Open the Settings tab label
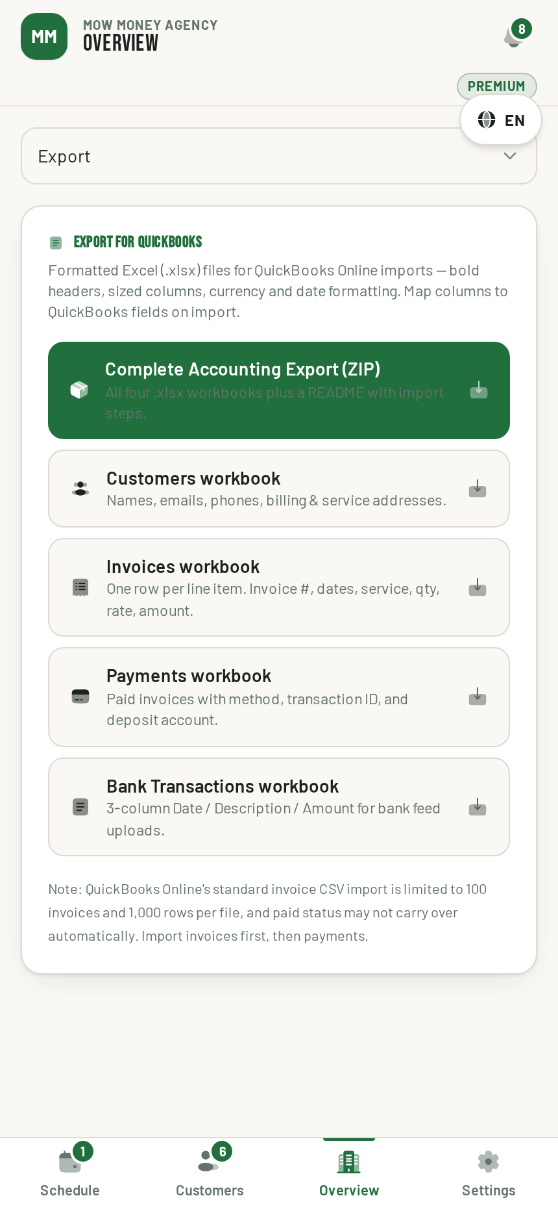The width and height of the screenshot is (558, 1211). coord(489,1190)
